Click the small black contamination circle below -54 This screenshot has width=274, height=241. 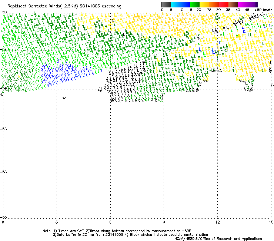tap(64, 98)
